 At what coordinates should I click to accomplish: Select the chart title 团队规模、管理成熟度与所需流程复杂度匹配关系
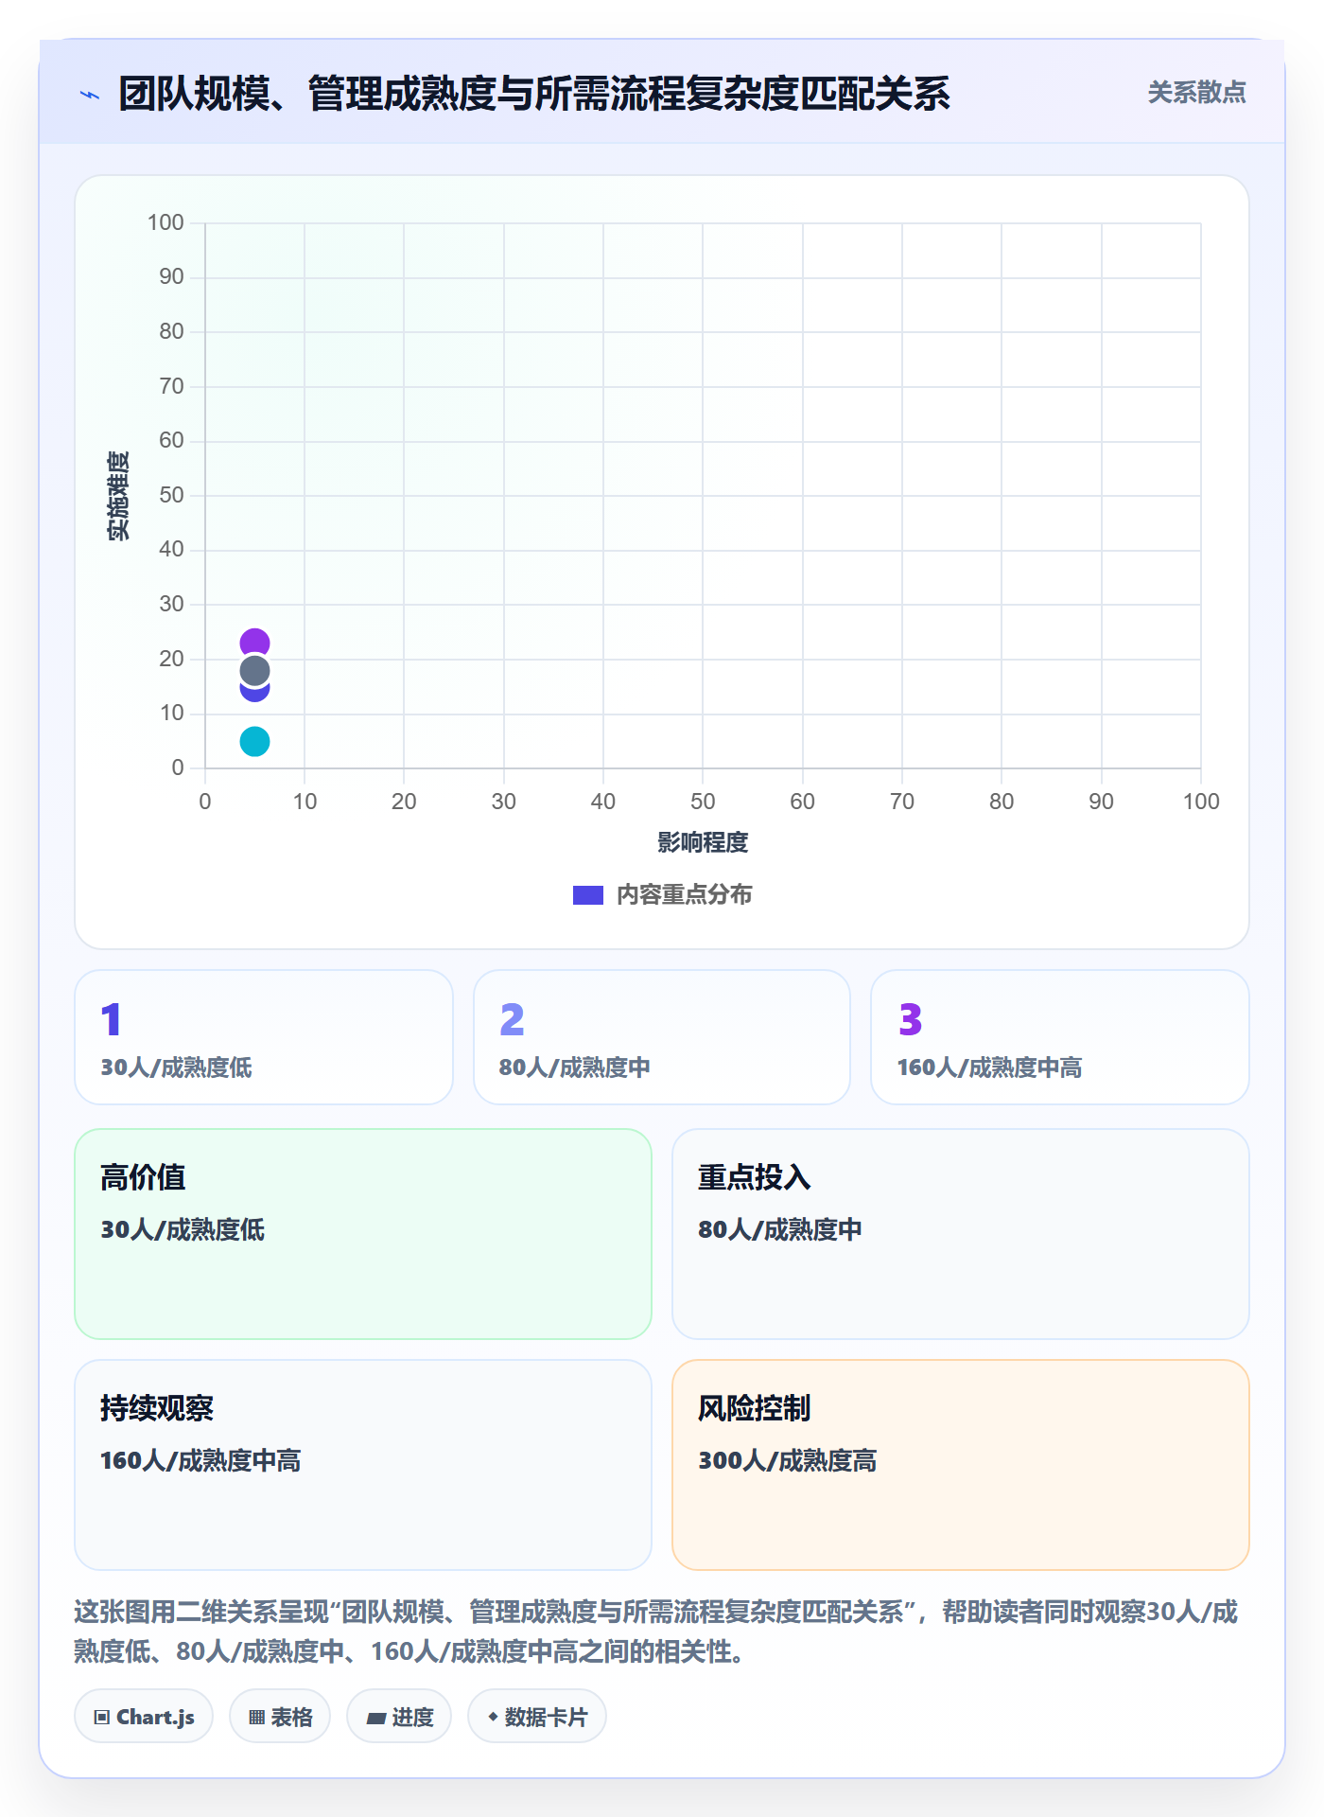pos(534,94)
